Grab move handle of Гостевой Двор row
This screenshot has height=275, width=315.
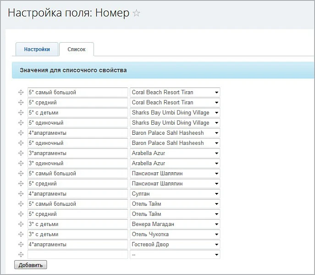pos(21,244)
